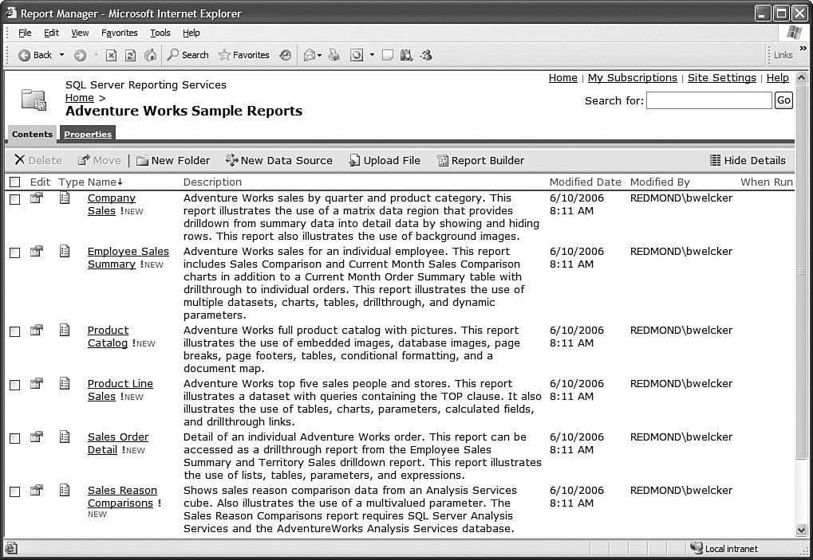Screen dimensions: 813x560
Task: Switch to the Properties tab
Action: (88, 134)
